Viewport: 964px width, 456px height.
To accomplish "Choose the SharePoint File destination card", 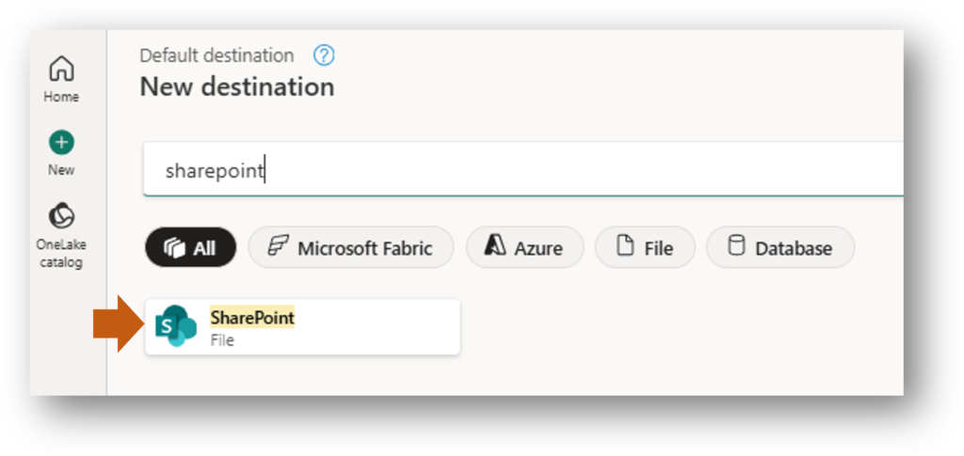I will pyautogui.click(x=302, y=326).
